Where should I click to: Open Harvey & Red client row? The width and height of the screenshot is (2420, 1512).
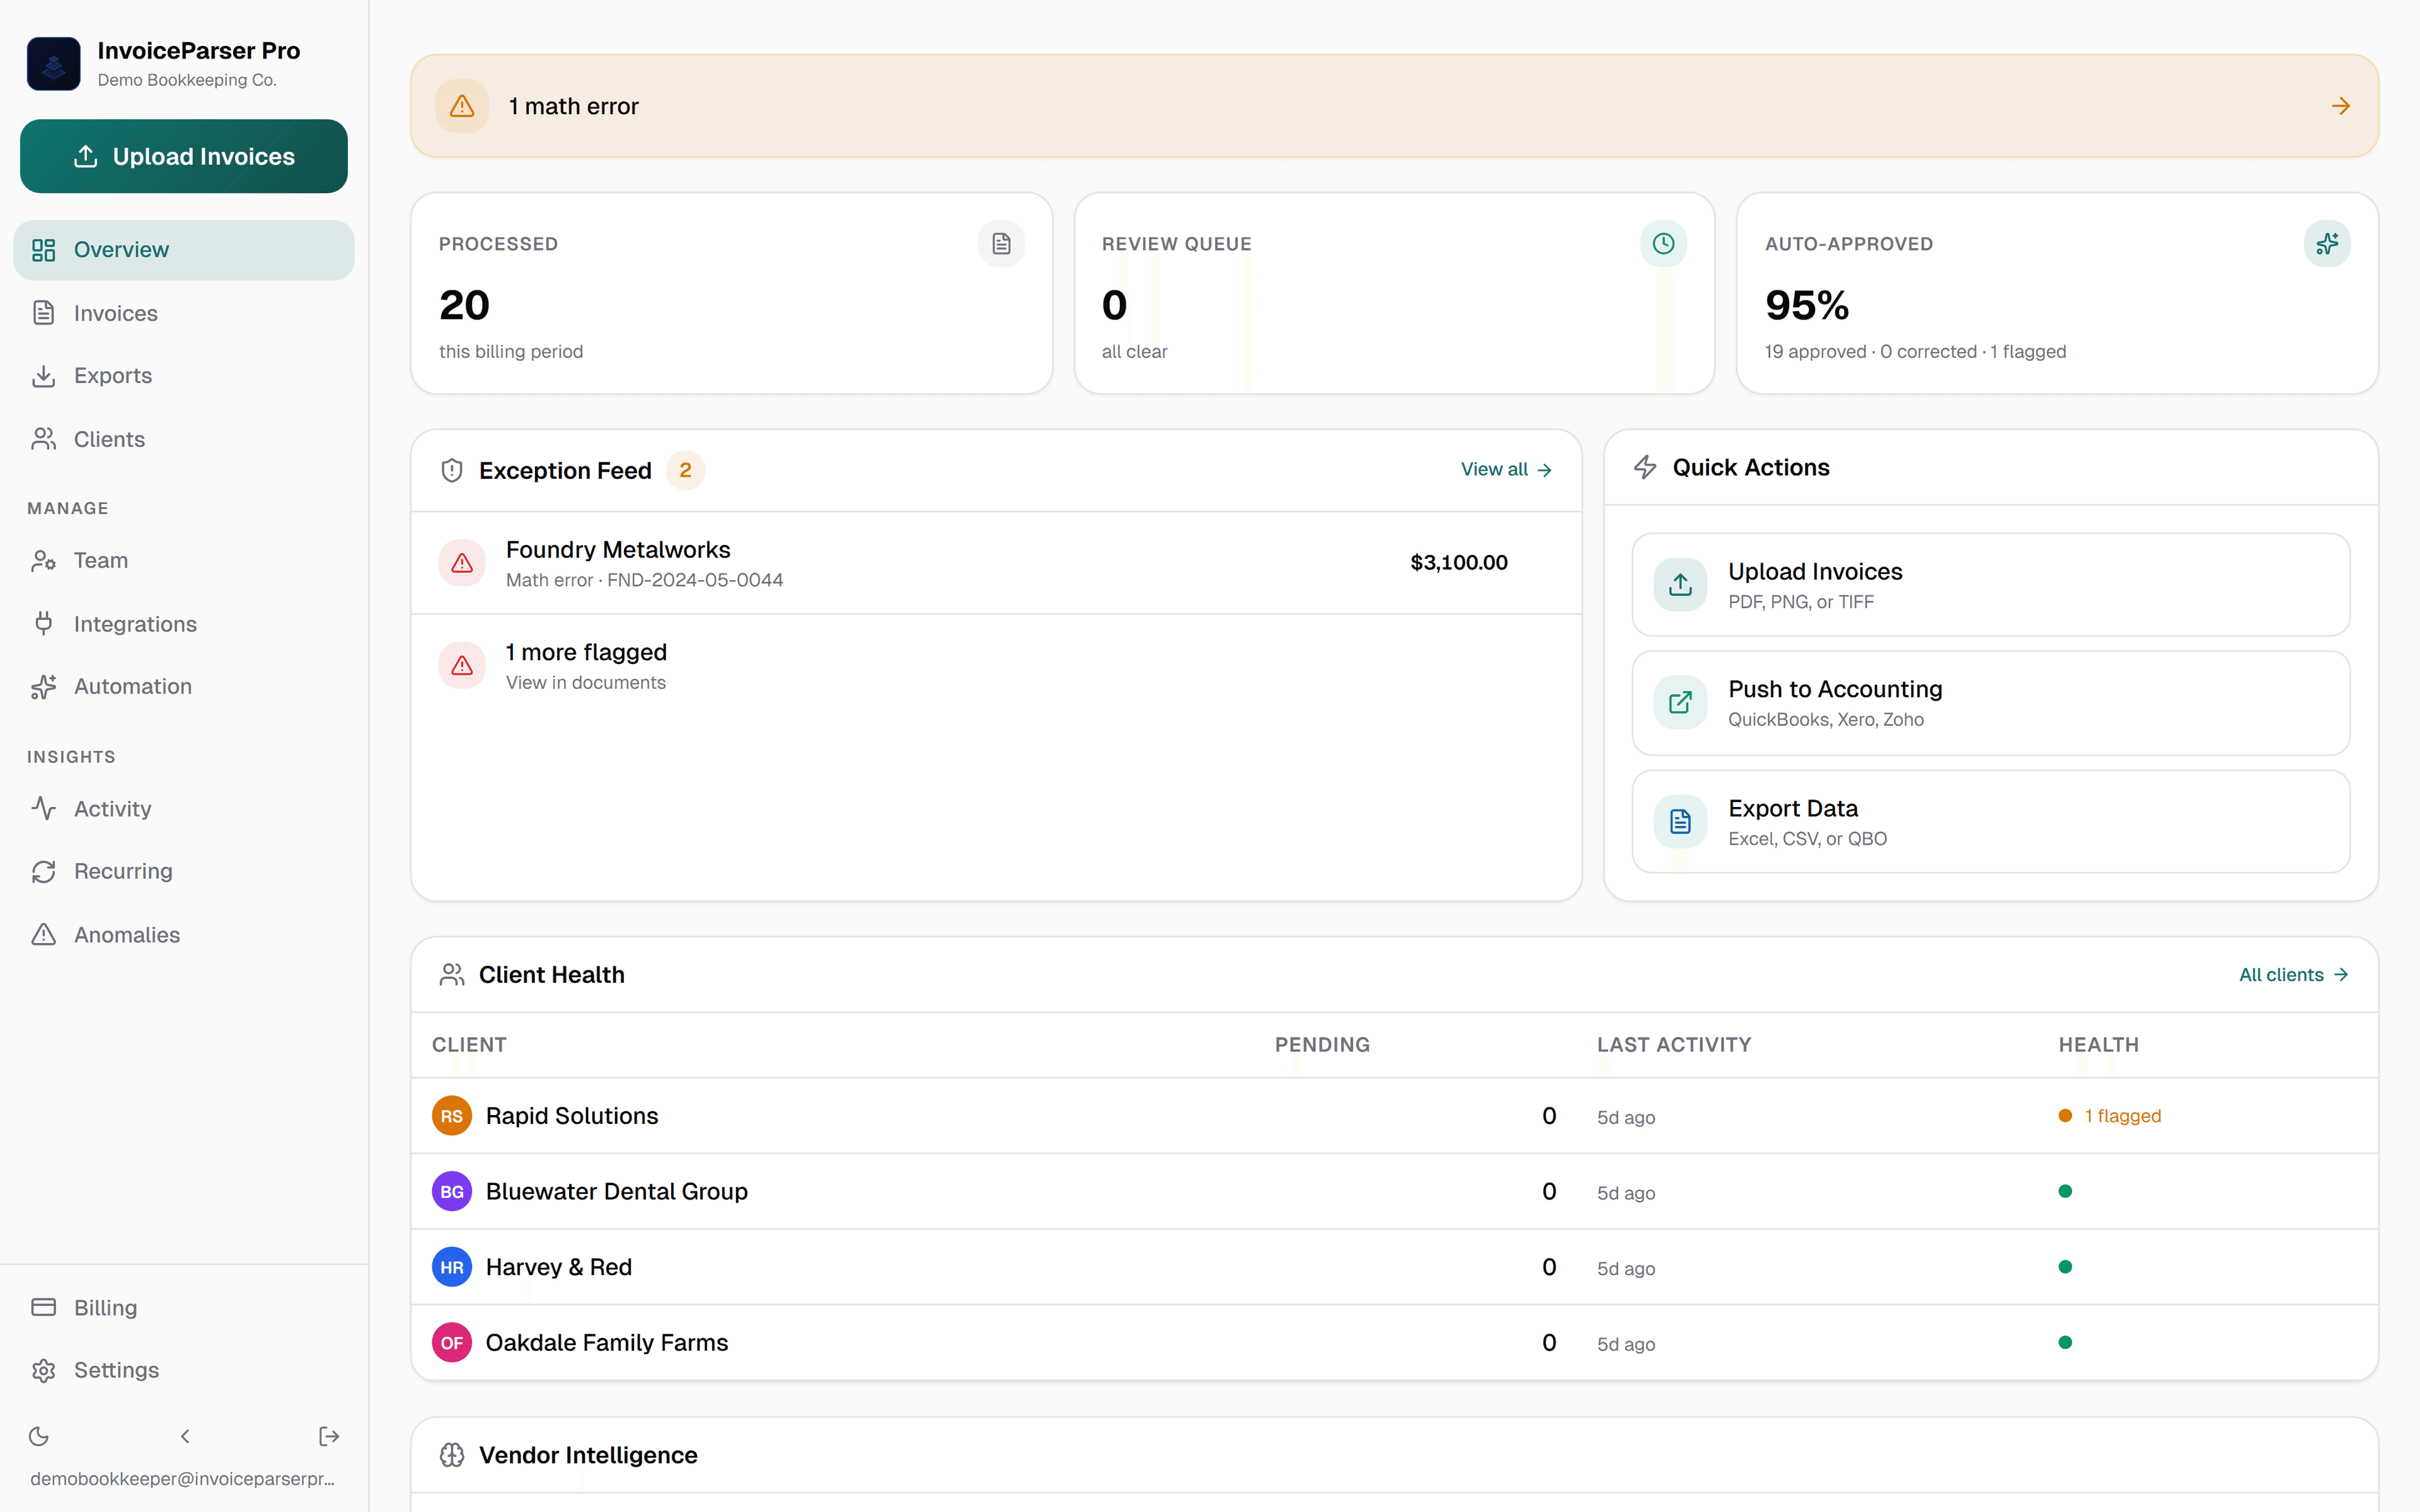click(1394, 1267)
